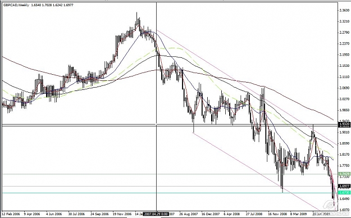Click the 2.1950 price axis label
The height and width of the screenshot is (218, 351).
tap(344, 54)
